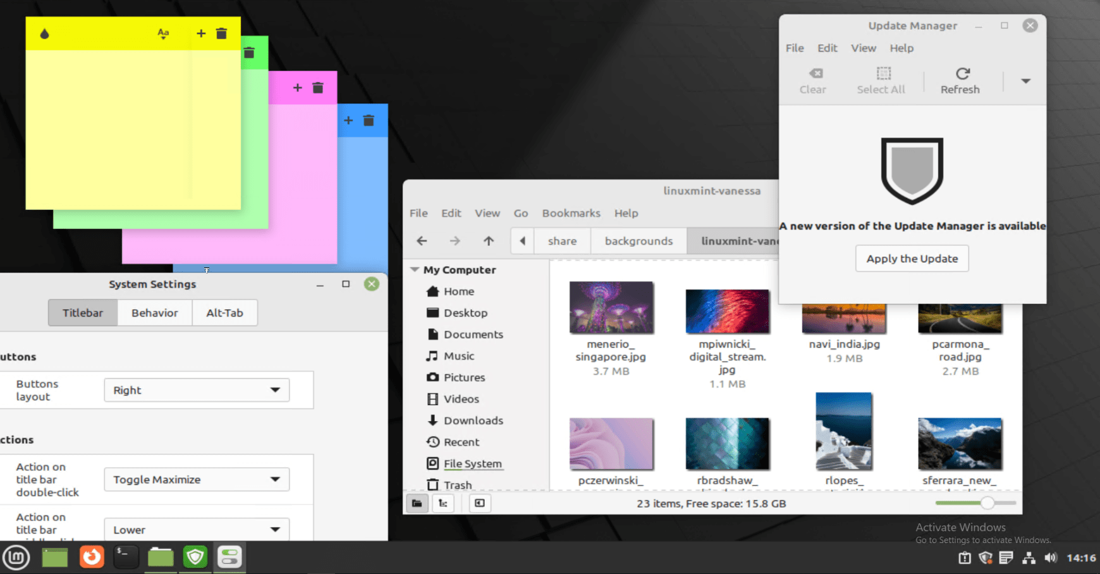
Task: Show the tree view in file manager sidebar
Action: click(x=443, y=503)
